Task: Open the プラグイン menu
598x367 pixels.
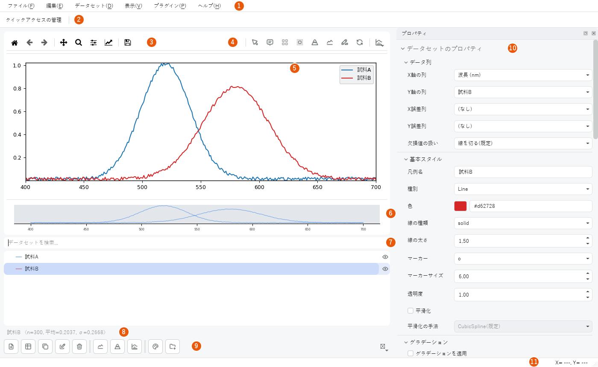Action: click(170, 6)
